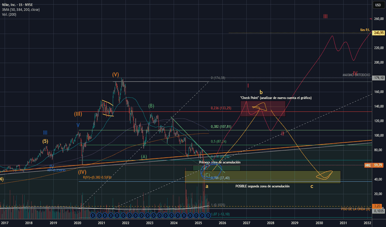Select the orange triangle shape in Check Point box
The width and height of the screenshot is (386, 227).
pos(260,107)
